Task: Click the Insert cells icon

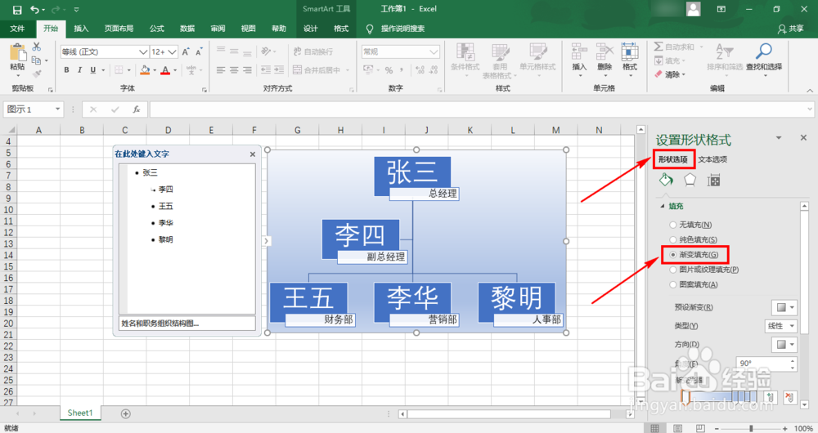Action: (x=579, y=53)
